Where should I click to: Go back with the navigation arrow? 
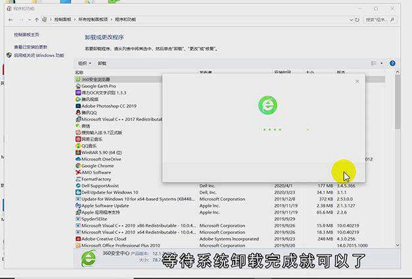pyautogui.click(x=11, y=20)
